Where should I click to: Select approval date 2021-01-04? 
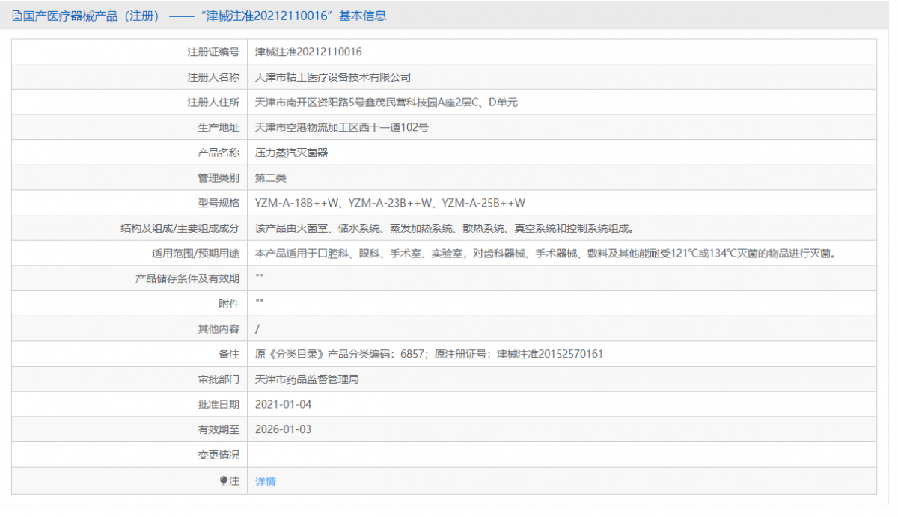[x=283, y=405]
